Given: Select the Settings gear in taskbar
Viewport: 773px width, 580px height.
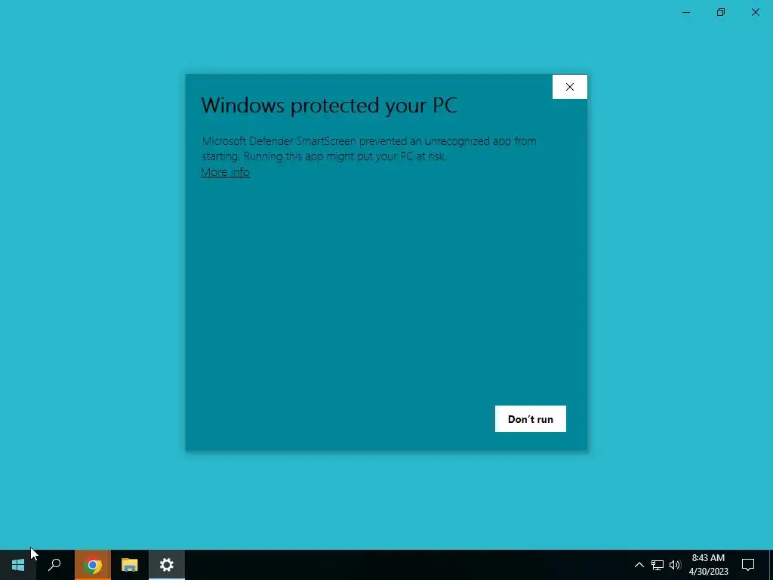Looking at the screenshot, I should tap(167, 565).
